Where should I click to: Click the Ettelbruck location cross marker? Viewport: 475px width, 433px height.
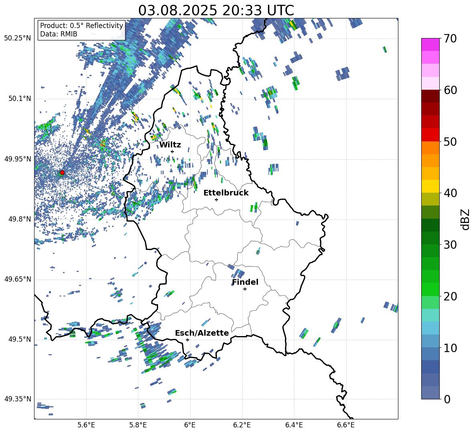pyautogui.click(x=216, y=199)
